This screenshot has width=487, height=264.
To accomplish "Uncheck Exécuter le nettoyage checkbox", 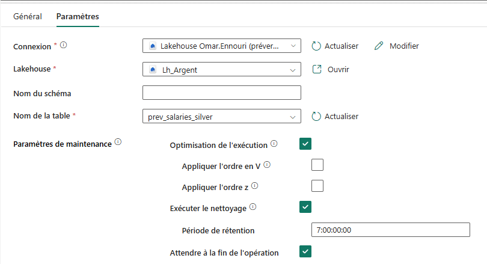I will pos(305,207).
